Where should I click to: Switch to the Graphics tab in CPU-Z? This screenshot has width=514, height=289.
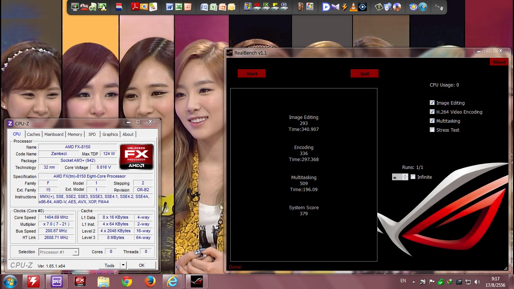tap(110, 134)
